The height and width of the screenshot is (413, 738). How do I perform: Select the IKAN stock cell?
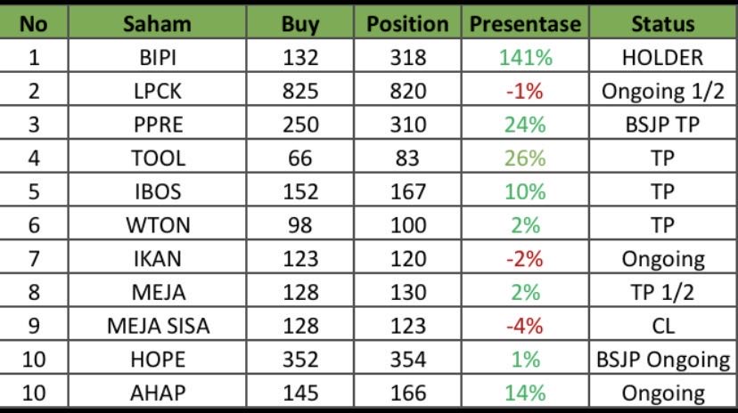click(x=157, y=260)
